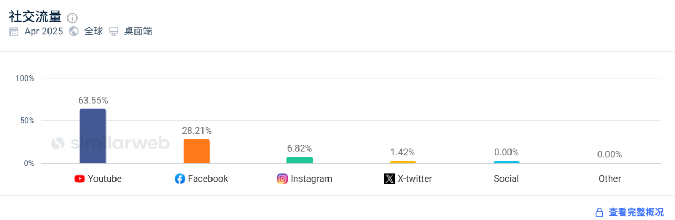This screenshot has height=220, width=675.
Task: Click the 社交流量 heading
Action: [35, 16]
